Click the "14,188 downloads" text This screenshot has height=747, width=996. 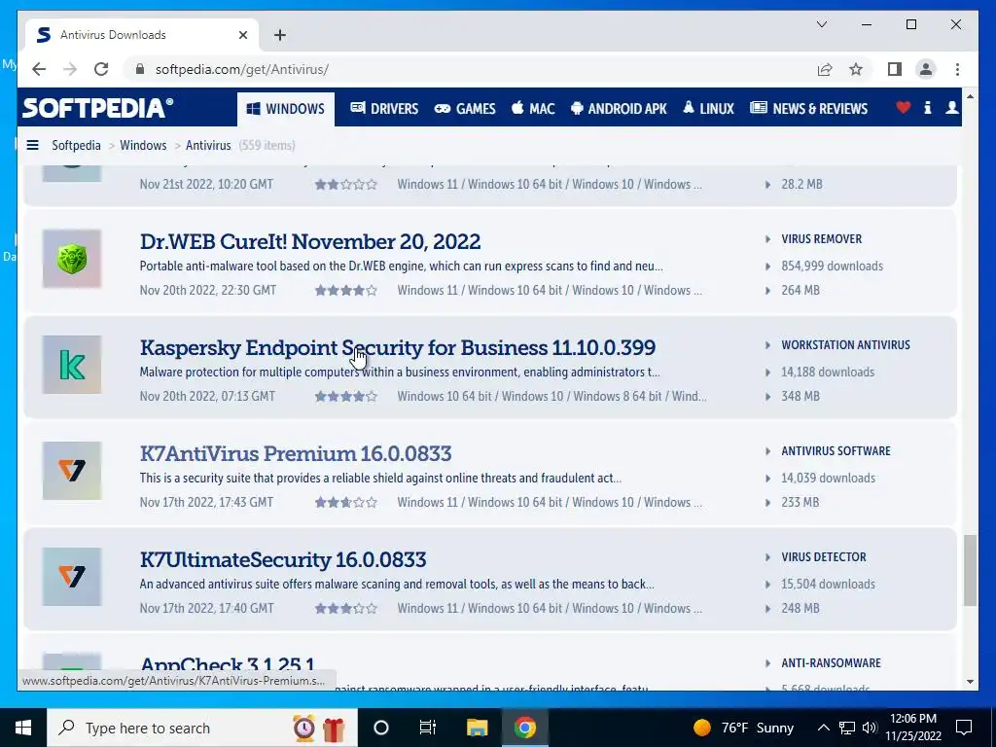(x=828, y=373)
